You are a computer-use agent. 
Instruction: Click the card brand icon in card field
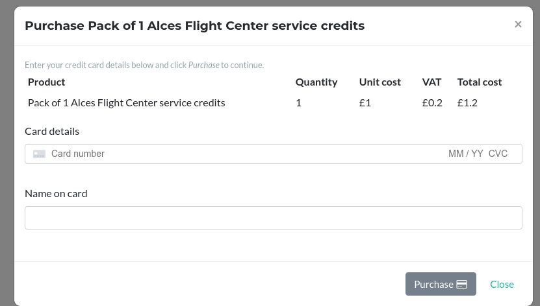click(x=40, y=154)
